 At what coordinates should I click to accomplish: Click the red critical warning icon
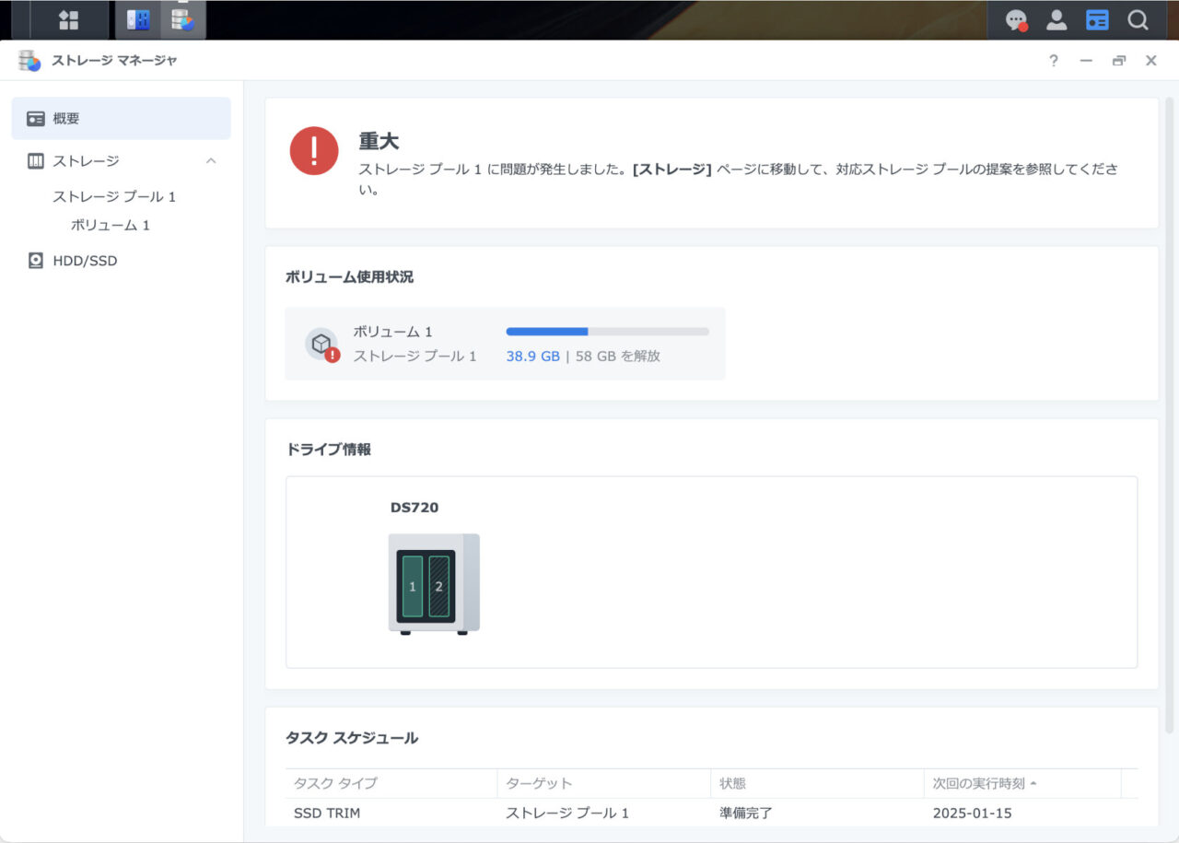[x=314, y=151]
